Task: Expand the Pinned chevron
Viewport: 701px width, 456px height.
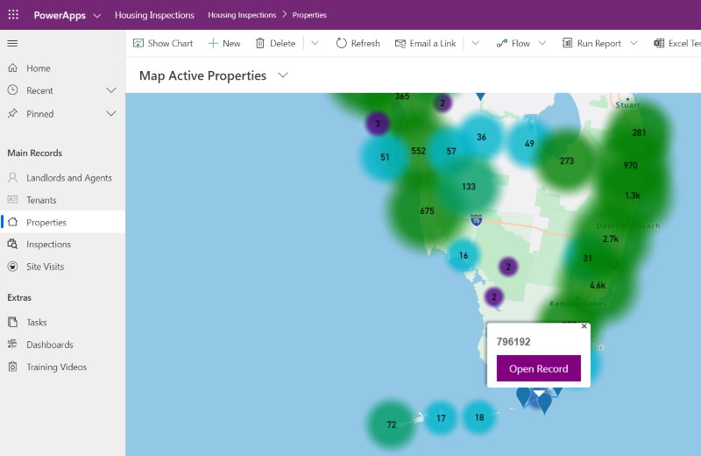Action: pyautogui.click(x=111, y=114)
